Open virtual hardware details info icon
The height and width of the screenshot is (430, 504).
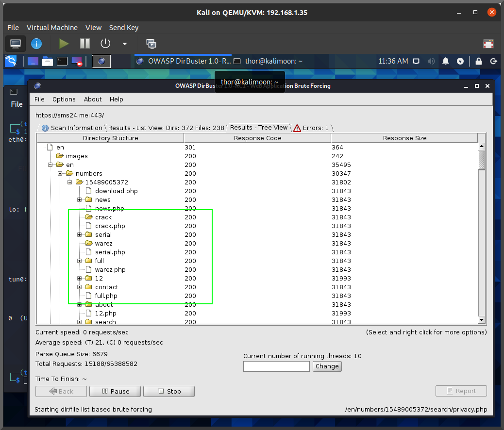click(36, 44)
